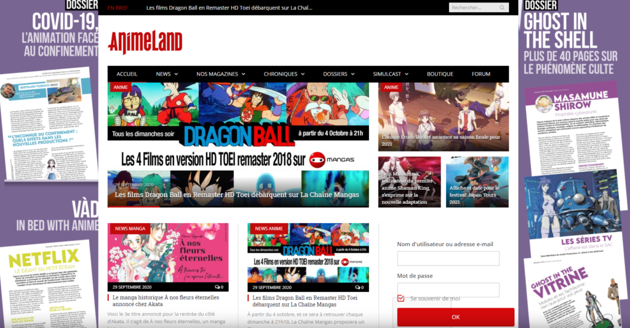Image resolution: width=630 pixels, height=328 pixels.
Task: Expand the Simulcast dropdown arrow
Action: click(x=407, y=74)
